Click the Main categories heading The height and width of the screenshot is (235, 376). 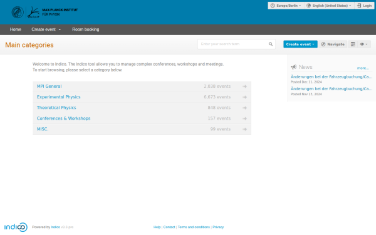(x=29, y=45)
